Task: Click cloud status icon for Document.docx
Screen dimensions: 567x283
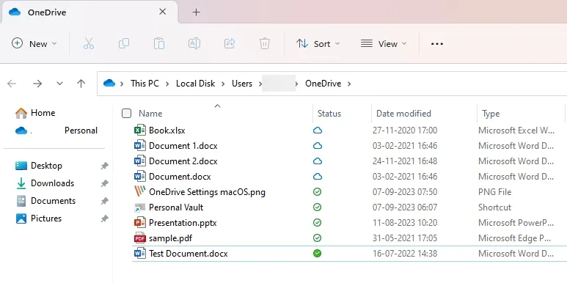Action: coord(318,177)
